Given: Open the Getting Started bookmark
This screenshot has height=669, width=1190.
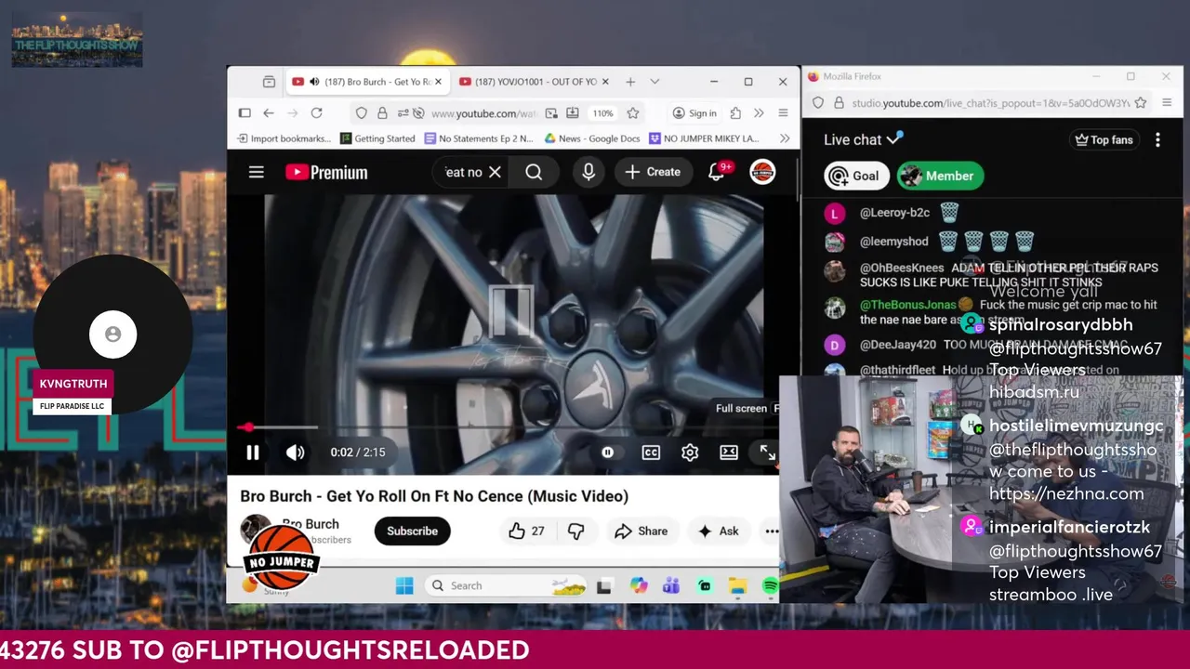Looking at the screenshot, I should click(x=377, y=138).
